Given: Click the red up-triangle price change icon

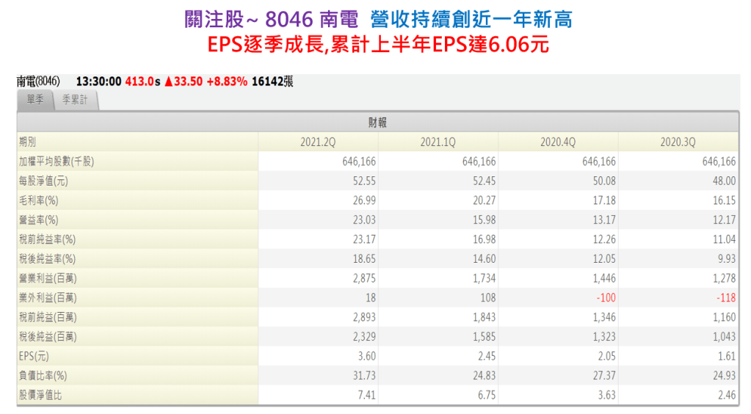Looking at the screenshot, I should (x=168, y=82).
